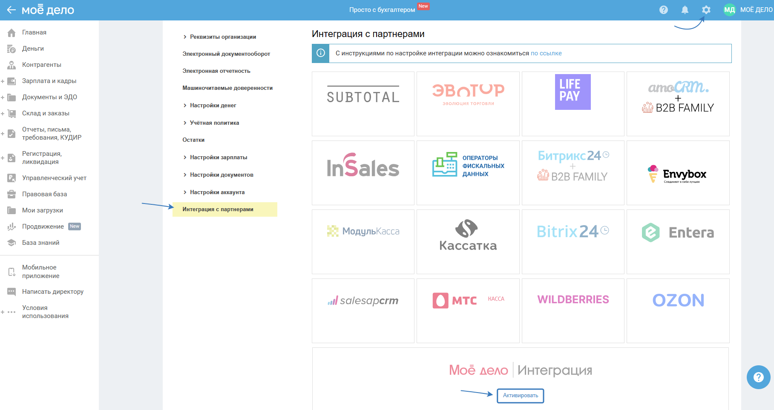Expand Реквизиты организации chevron
Screen dimensions: 774x410
click(x=185, y=37)
